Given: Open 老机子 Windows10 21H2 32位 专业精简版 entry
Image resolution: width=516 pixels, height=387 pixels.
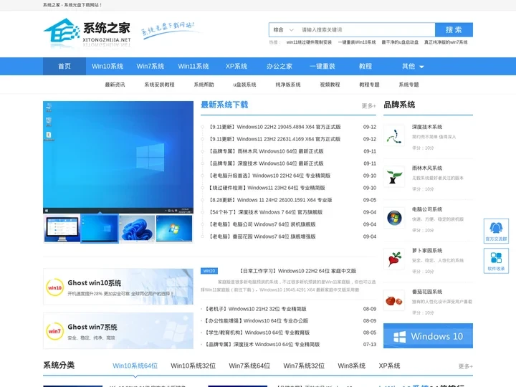Looking at the screenshot, I should (255, 309).
